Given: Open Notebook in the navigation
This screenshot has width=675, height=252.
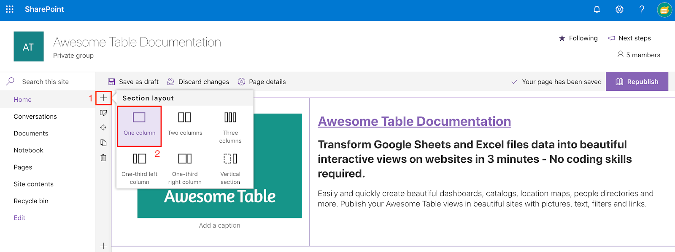Looking at the screenshot, I should tap(28, 150).
